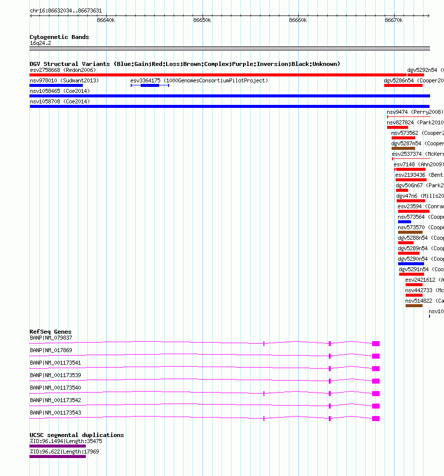Select duplication label %ID:96.1494|Length:35475
444x476 pixels.
click(66, 441)
